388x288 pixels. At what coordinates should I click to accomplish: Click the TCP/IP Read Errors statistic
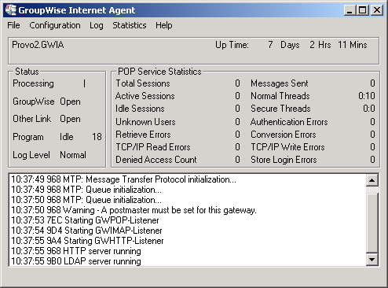click(x=153, y=147)
